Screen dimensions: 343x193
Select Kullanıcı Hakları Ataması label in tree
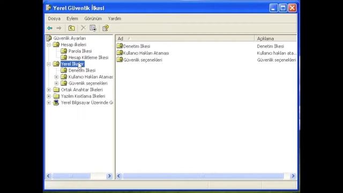(x=91, y=77)
